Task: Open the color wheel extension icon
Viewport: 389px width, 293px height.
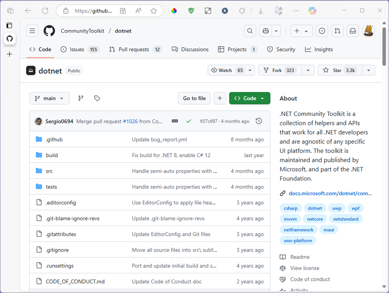Action: pyautogui.click(x=174, y=11)
